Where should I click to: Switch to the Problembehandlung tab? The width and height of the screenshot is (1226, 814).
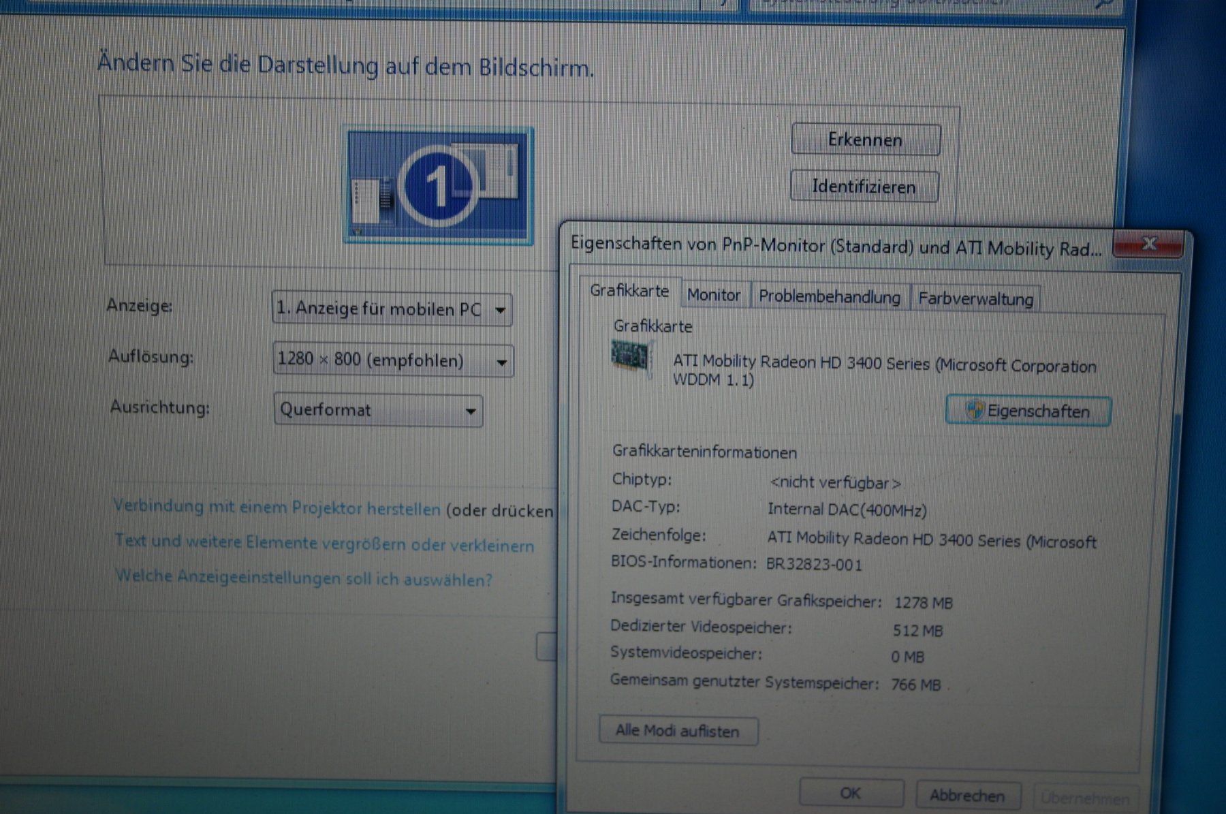(830, 297)
